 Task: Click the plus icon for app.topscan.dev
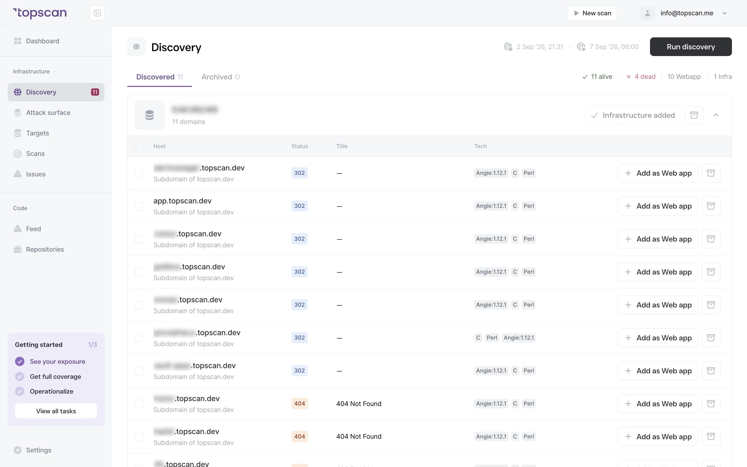pyautogui.click(x=628, y=206)
